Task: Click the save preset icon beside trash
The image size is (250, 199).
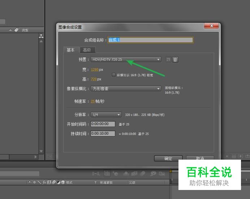Action: point(168,60)
